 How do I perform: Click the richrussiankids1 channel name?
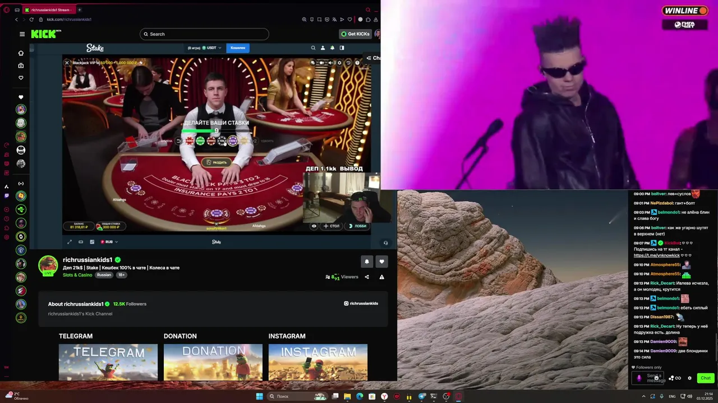(x=88, y=260)
